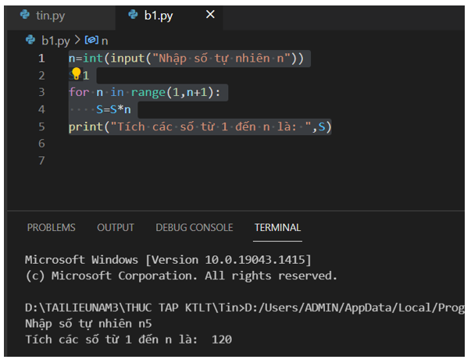Open the b1.py breadcrumb file dropdown
This screenshot has width=471, height=363.
pyautogui.click(x=55, y=39)
